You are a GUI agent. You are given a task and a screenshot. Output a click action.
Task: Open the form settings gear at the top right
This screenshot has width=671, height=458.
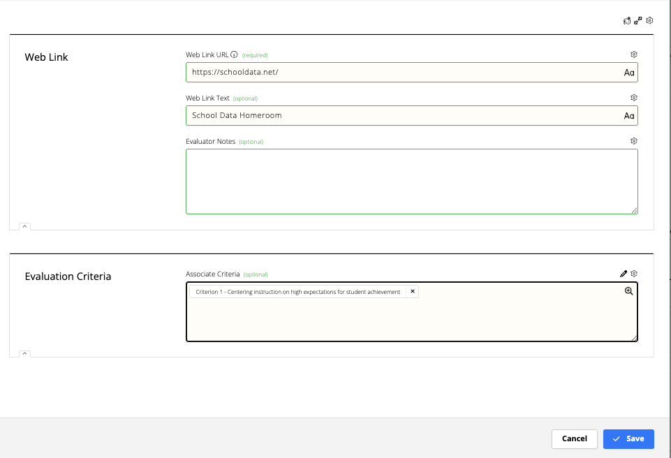649,20
